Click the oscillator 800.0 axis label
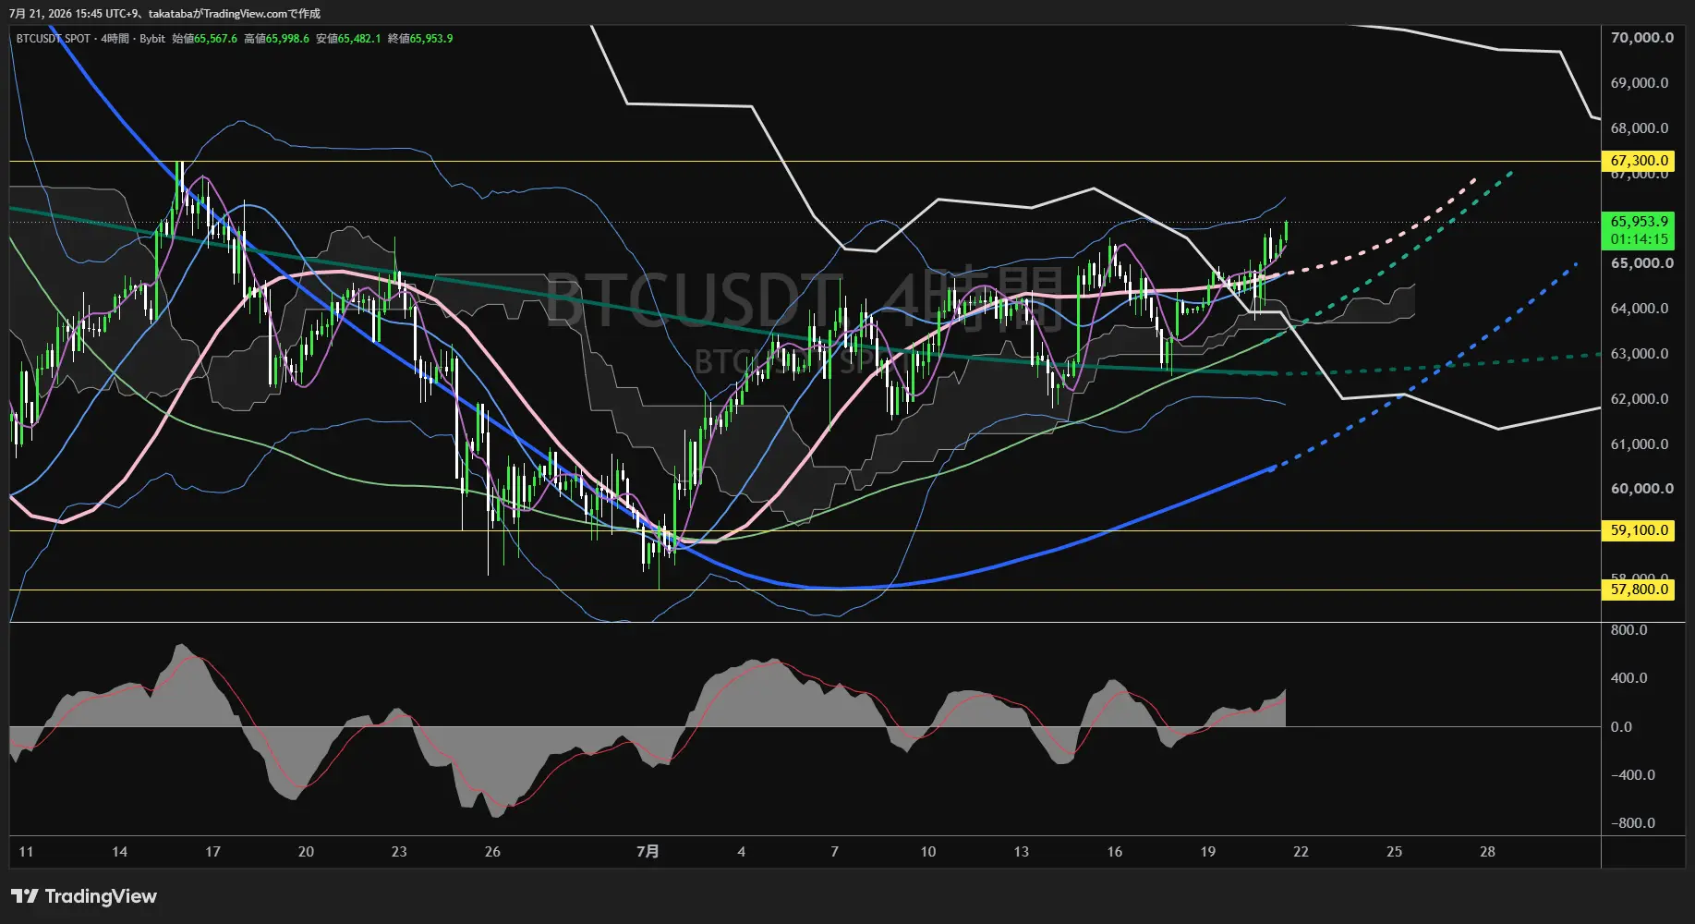 coord(1628,630)
